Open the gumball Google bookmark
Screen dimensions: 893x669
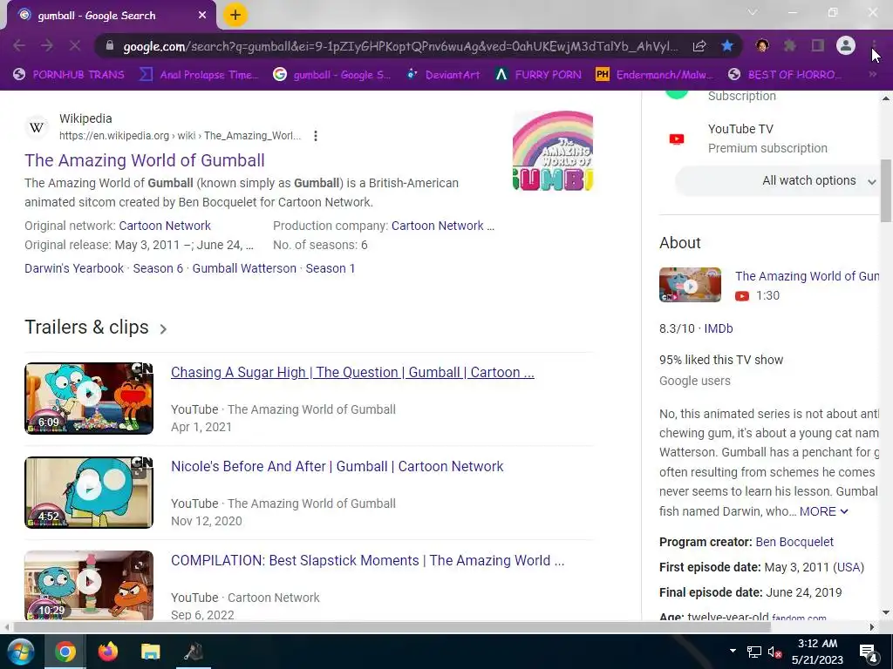tap(332, 75)
